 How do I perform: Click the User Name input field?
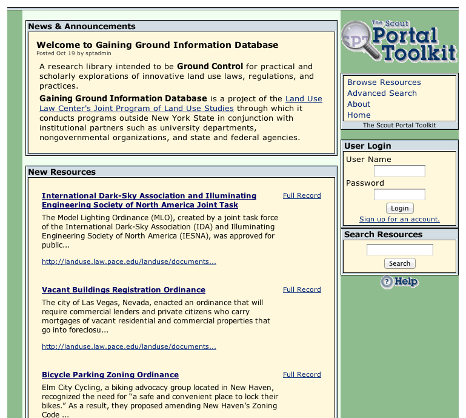tap(399, 171)
